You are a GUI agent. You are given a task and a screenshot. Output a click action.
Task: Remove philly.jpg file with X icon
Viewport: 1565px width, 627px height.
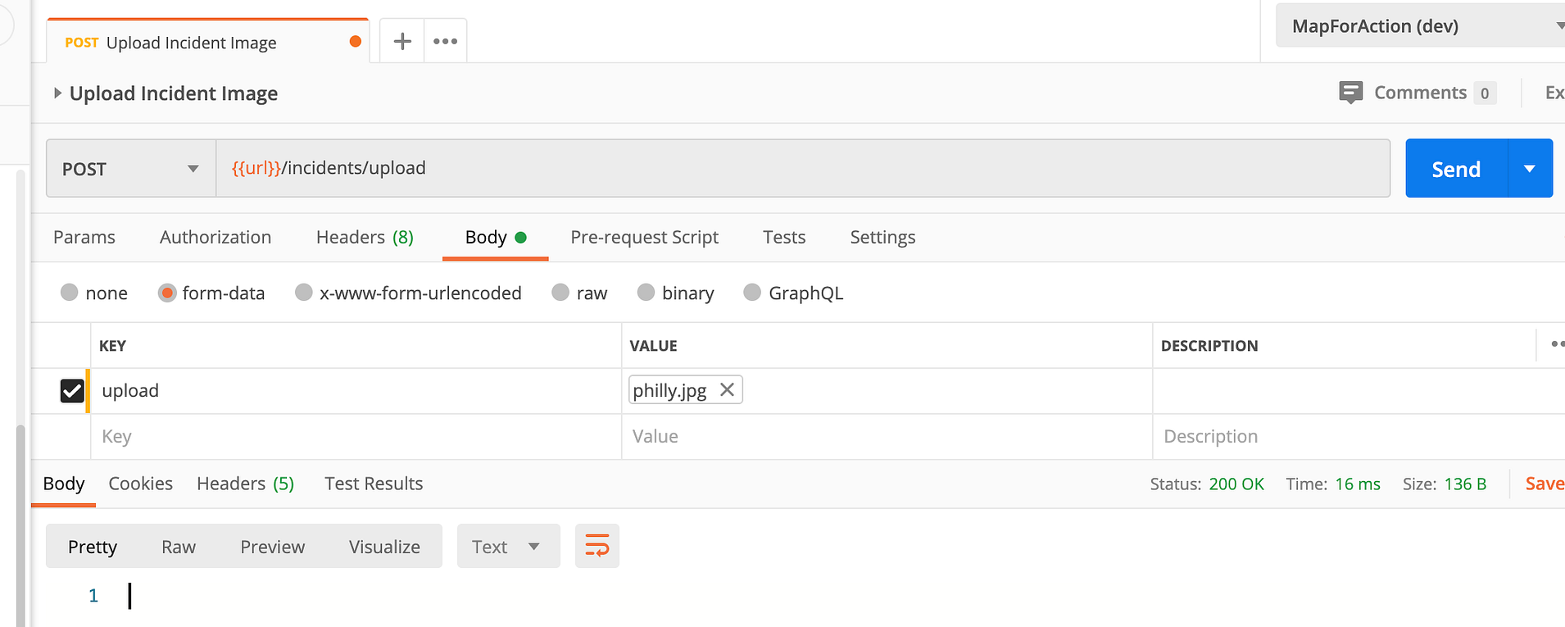[x=727, y=390]
